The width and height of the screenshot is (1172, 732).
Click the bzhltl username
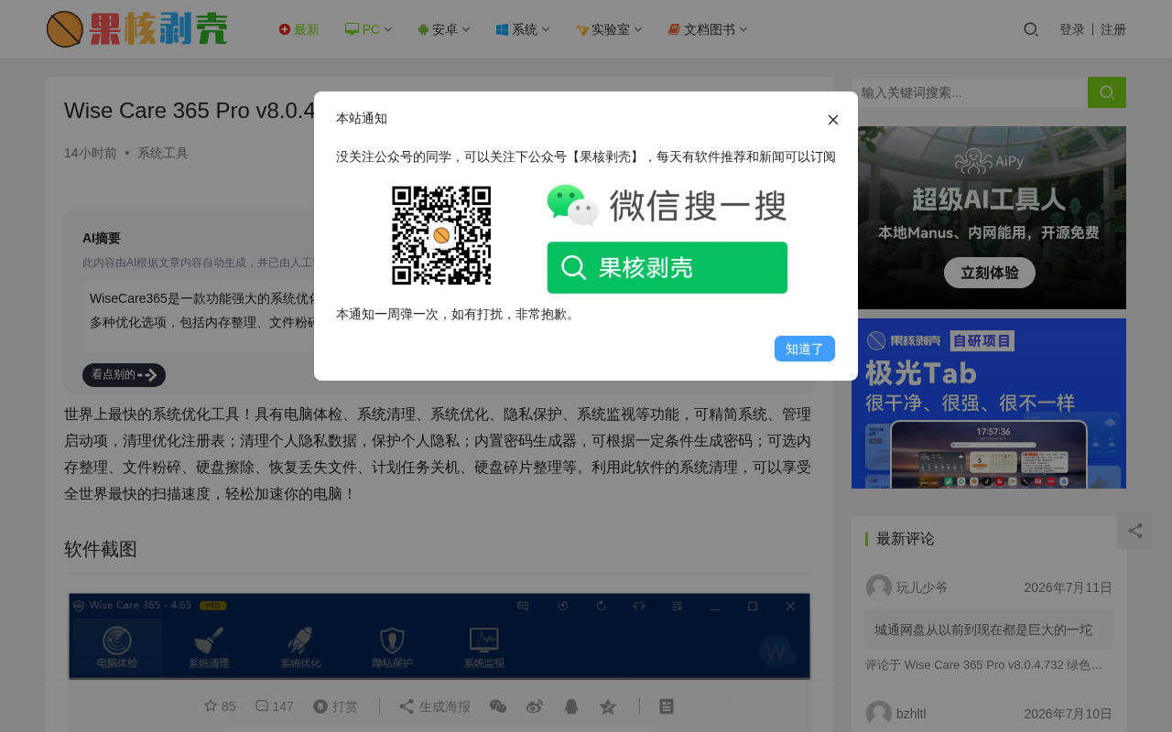click(911, 714)
